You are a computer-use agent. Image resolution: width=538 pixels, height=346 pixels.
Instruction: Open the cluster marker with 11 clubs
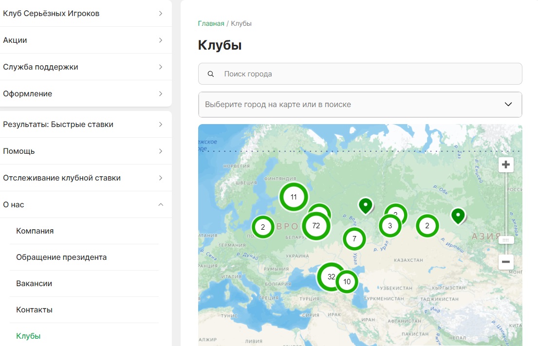click(294, 197)
